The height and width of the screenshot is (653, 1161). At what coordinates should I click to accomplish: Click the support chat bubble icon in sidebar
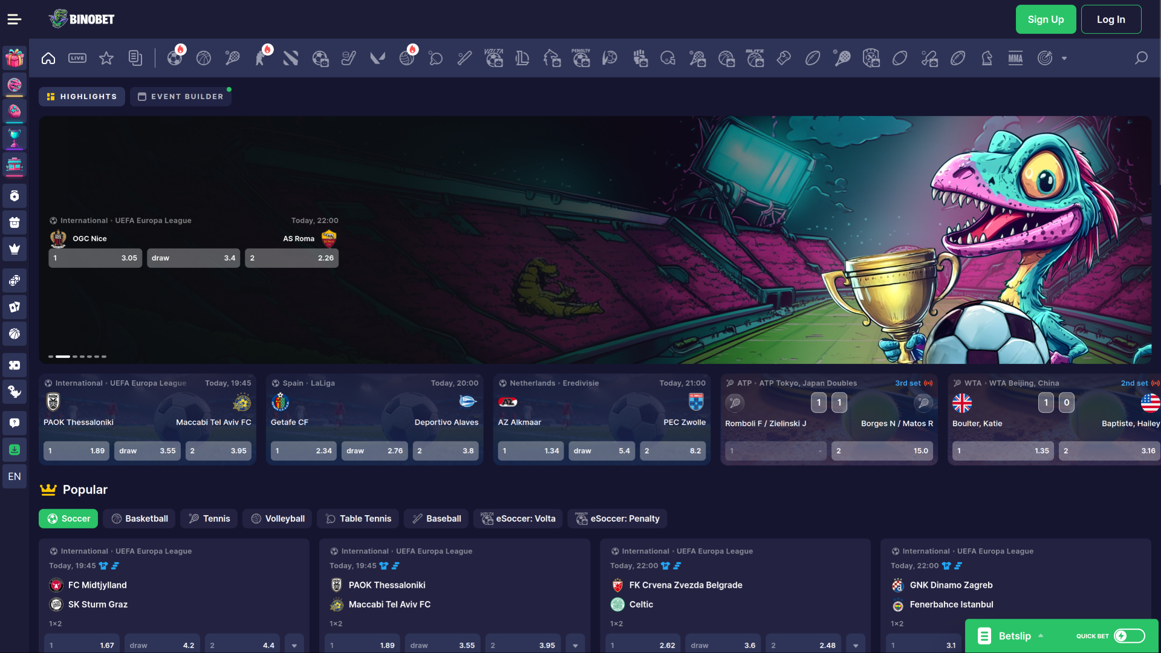(15, 423)
